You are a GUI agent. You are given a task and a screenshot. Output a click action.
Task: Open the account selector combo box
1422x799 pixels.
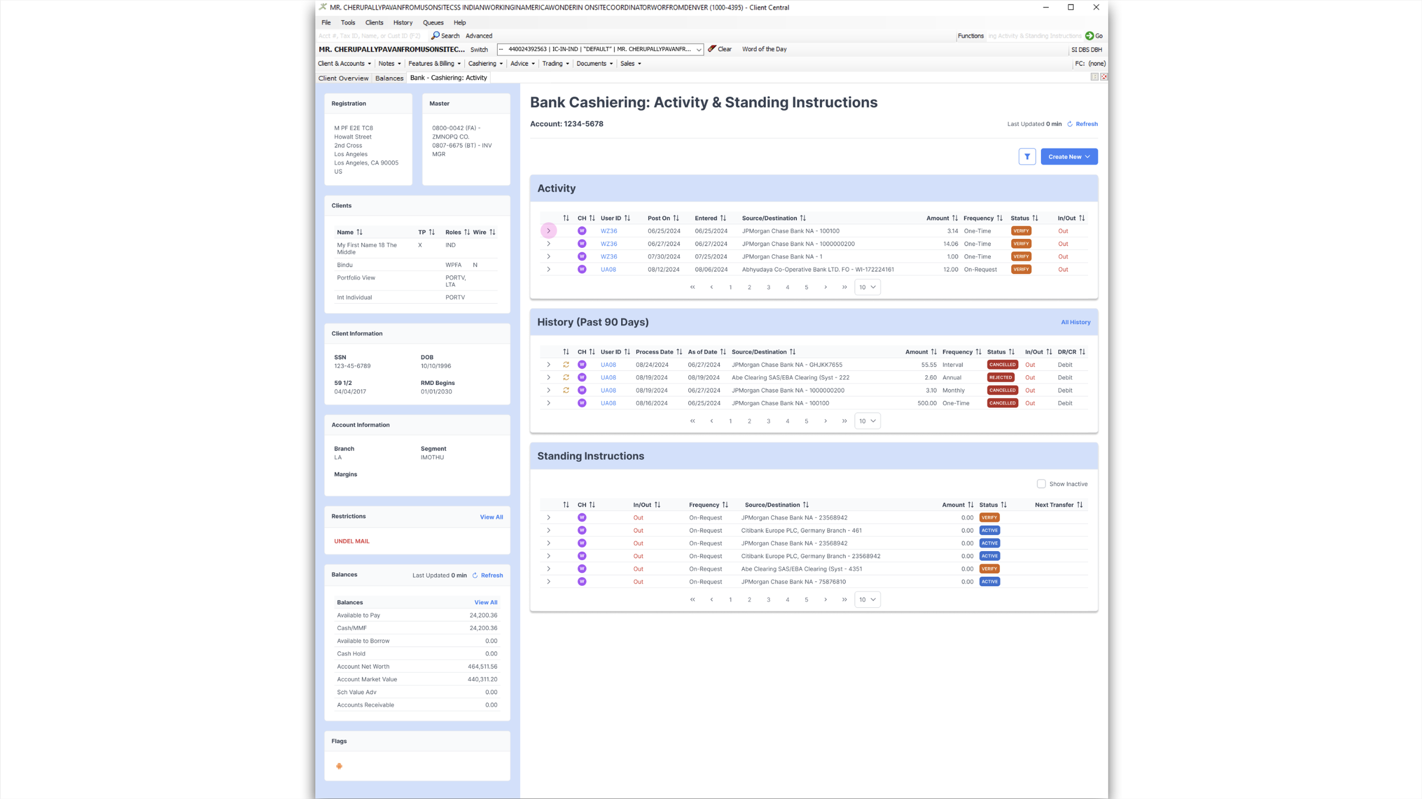tap(600, 49)
